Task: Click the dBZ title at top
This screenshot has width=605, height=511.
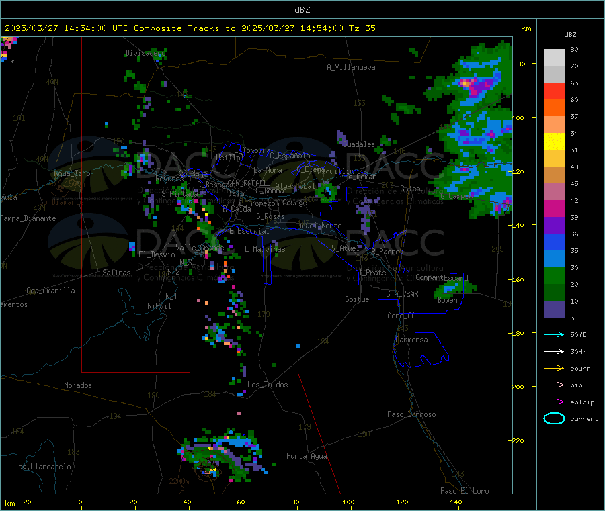Action: click(302, 10)
